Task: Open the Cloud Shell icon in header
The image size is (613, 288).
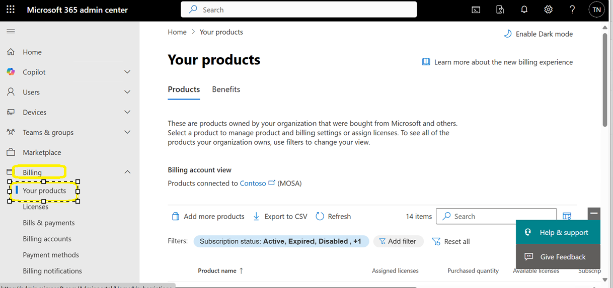Action: [x=476, y=10]
